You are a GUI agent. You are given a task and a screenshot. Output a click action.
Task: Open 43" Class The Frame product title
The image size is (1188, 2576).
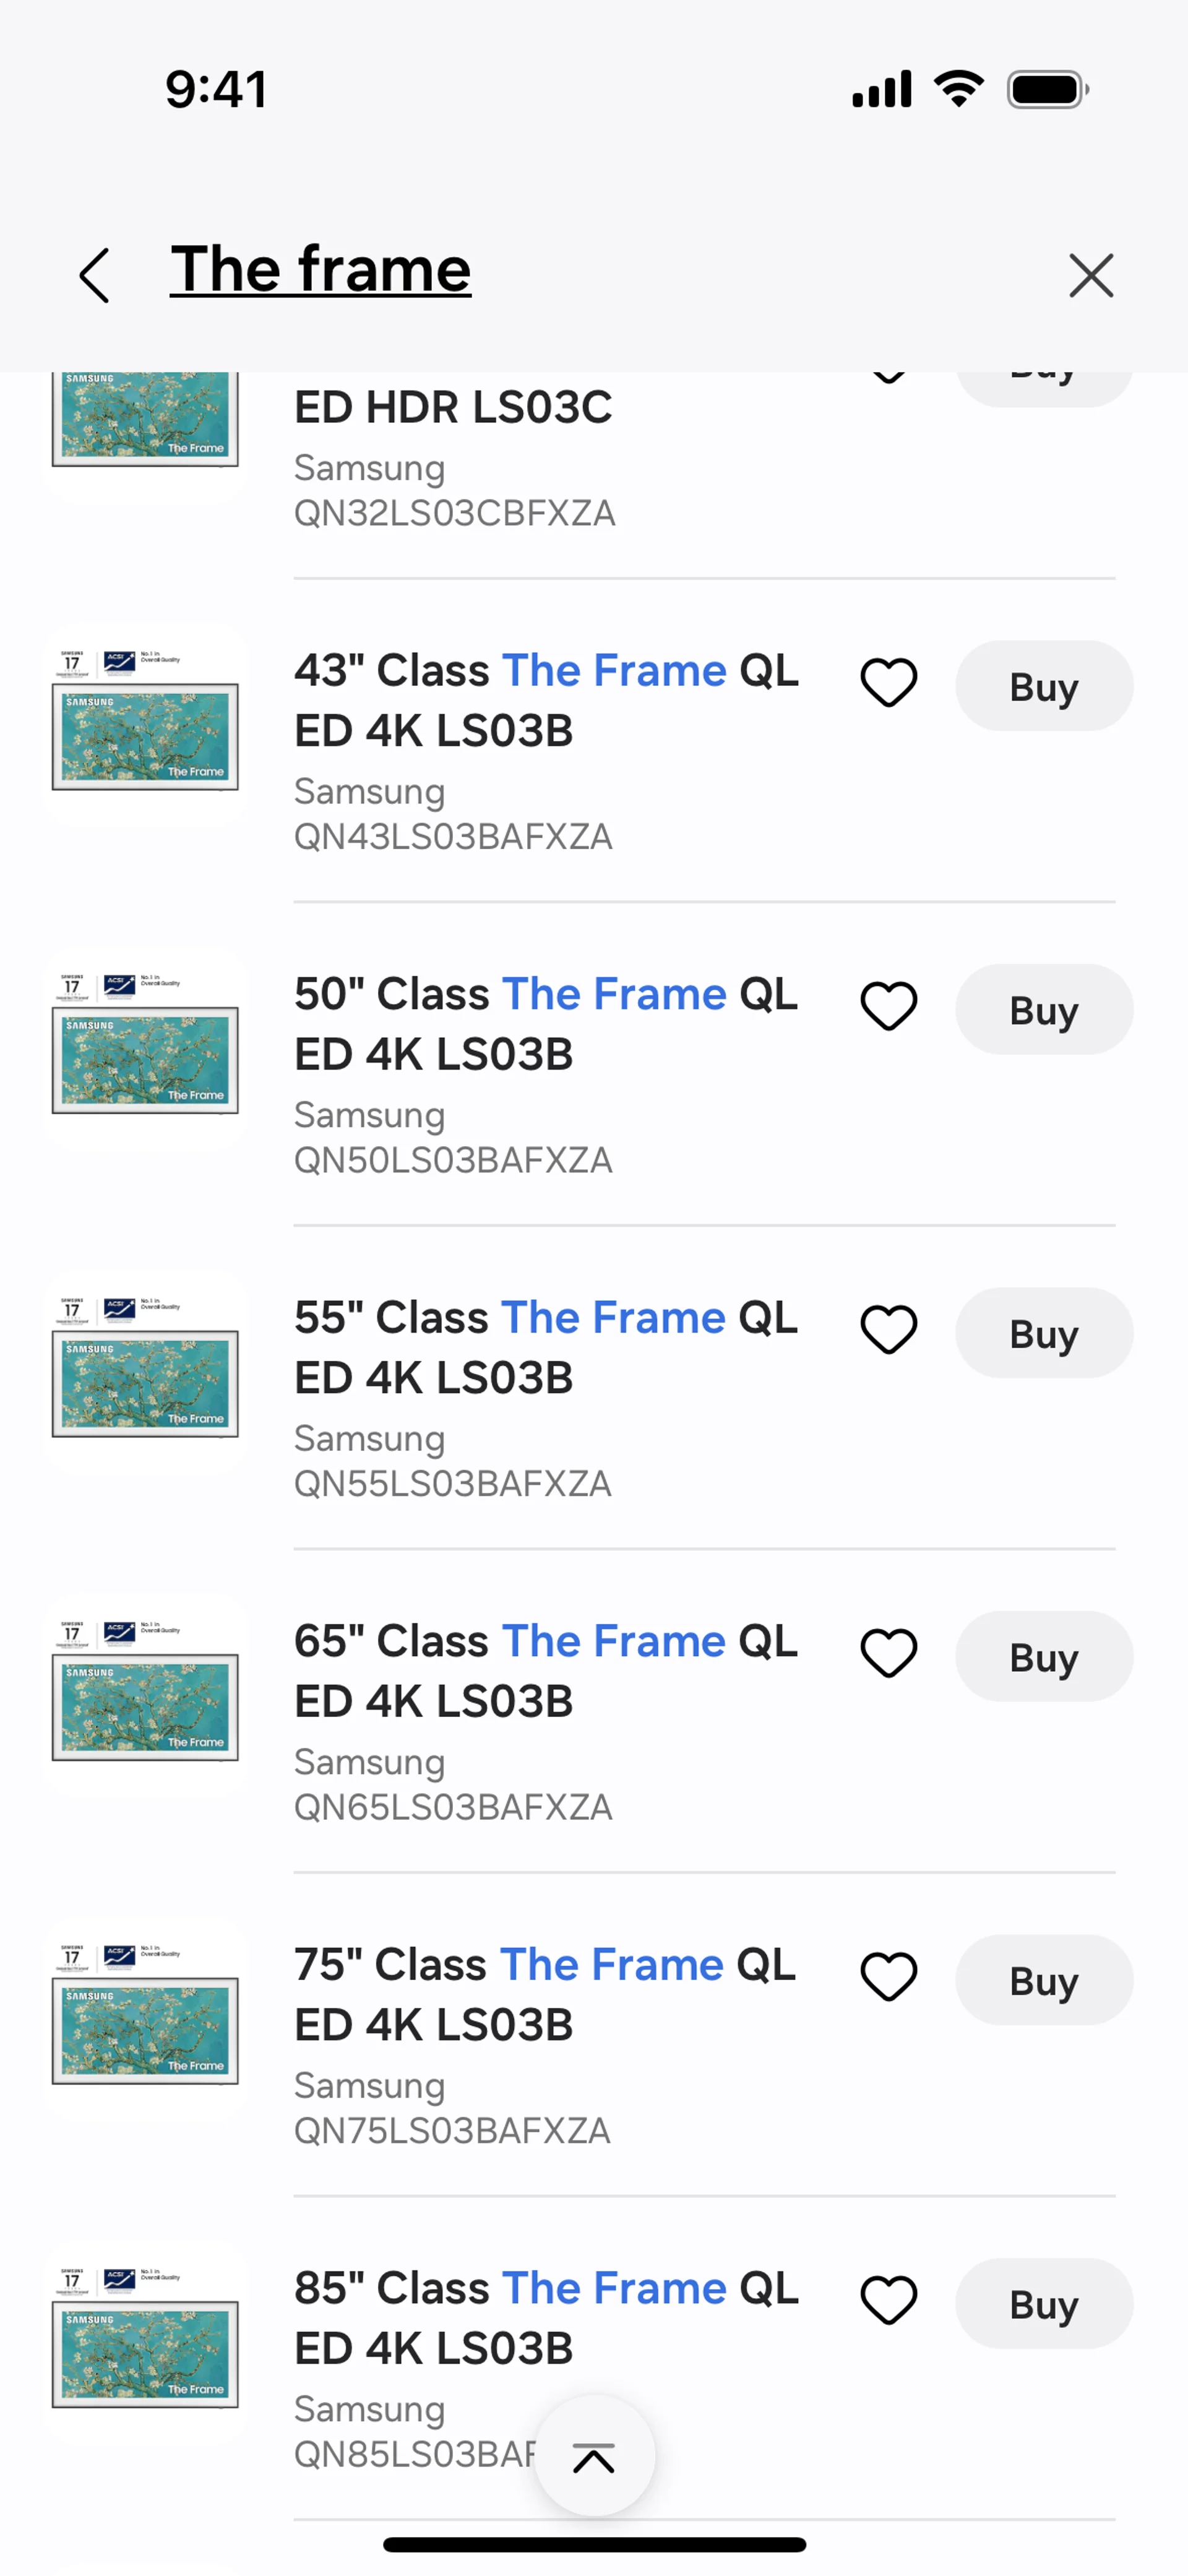(x=545, y=700)
